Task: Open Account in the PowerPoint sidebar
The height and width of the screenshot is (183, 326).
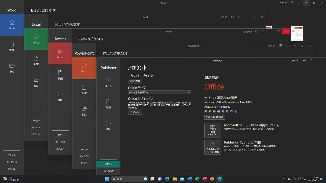Action: pos(84,150)
